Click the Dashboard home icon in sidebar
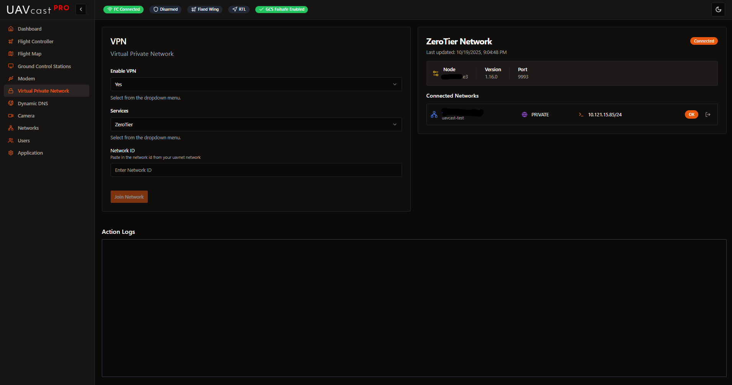Viewport: 732px width, 385px height. (x=11, y=29)
